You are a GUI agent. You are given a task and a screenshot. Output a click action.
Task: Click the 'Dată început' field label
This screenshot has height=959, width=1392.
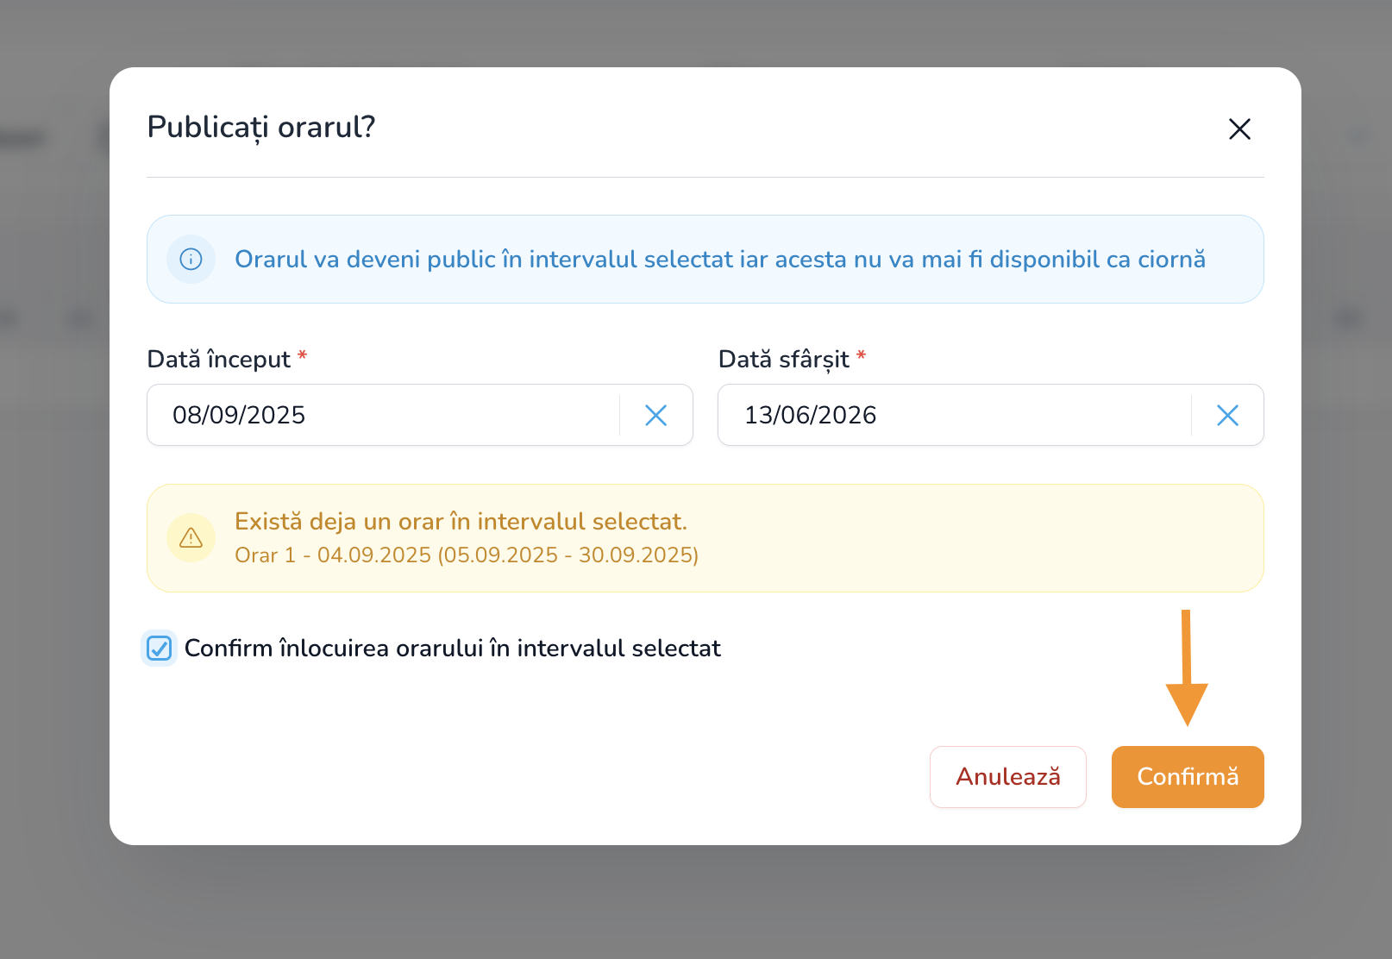[219, 360]
